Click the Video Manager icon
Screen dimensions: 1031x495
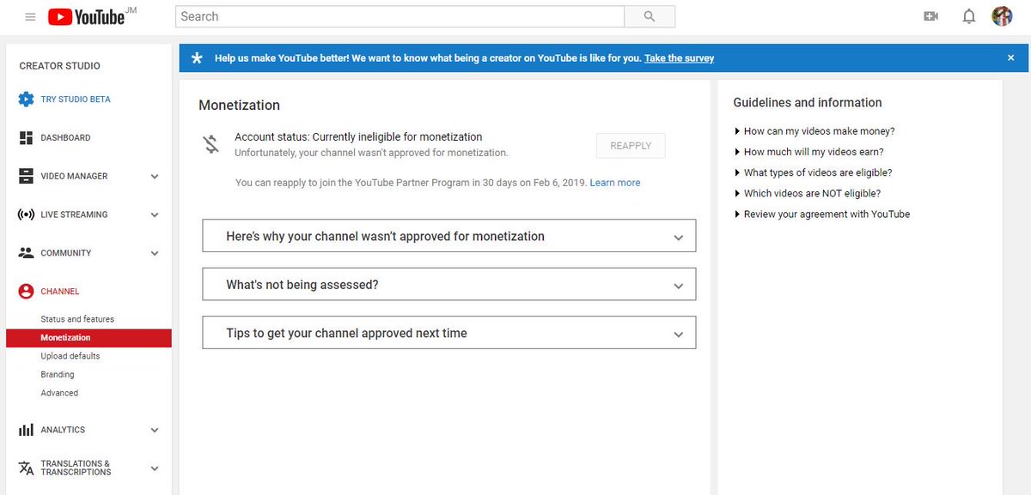tap(26, 176)
